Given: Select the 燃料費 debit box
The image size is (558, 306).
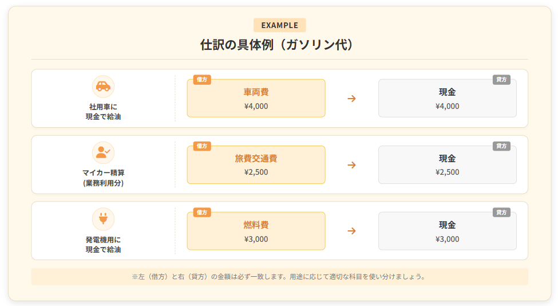Looking at the screenshot, I should click(x=256, y=232).
